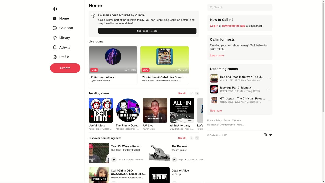Open Callin's Twitter icon
Viewport: 325px width, 183px height.
tap(271, 135)
